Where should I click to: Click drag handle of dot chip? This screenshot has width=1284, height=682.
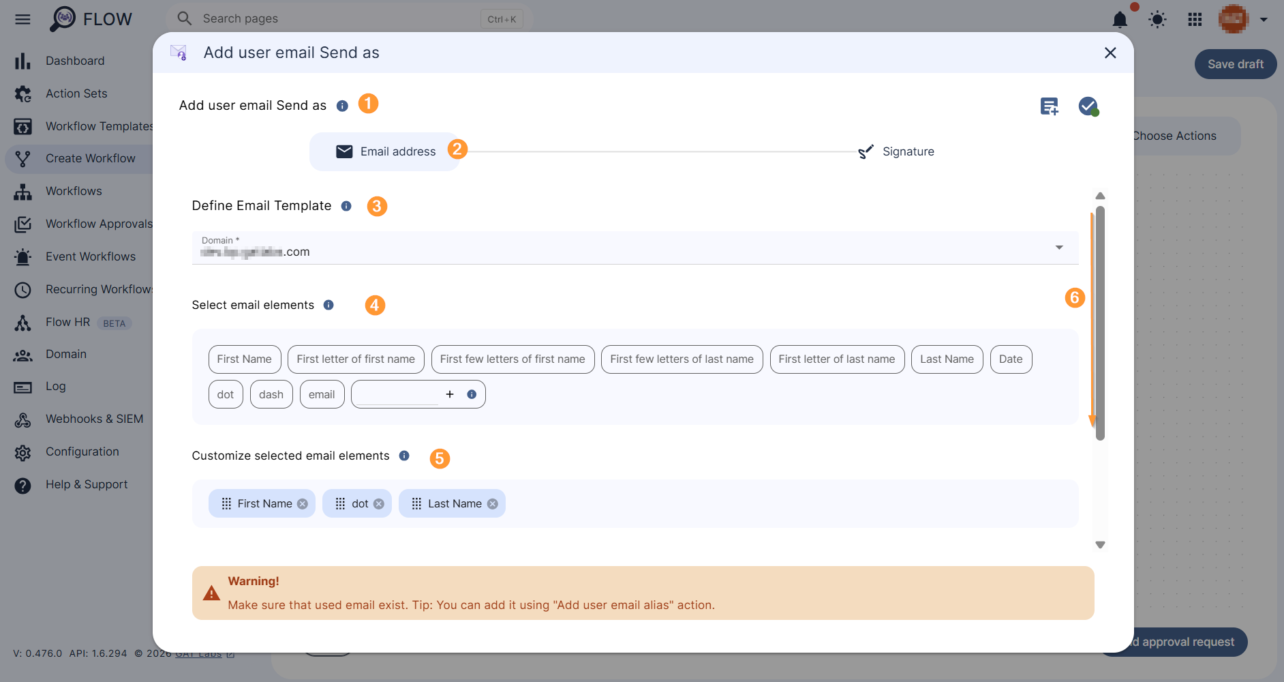point(340,503)
